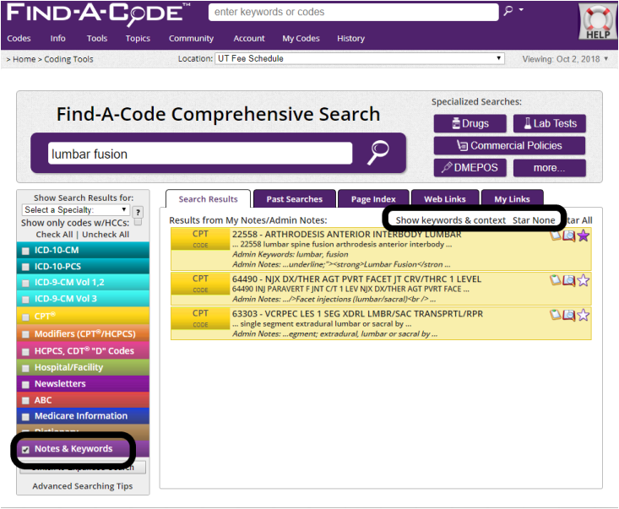Switch to the Search Results tab
This screenshot has height=509, width=619.
[x=208, y=199]
